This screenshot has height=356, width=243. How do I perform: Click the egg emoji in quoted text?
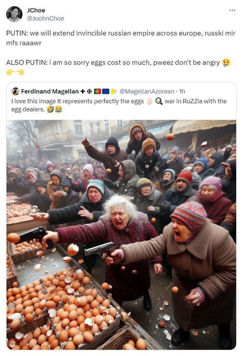tap(149, 101)
